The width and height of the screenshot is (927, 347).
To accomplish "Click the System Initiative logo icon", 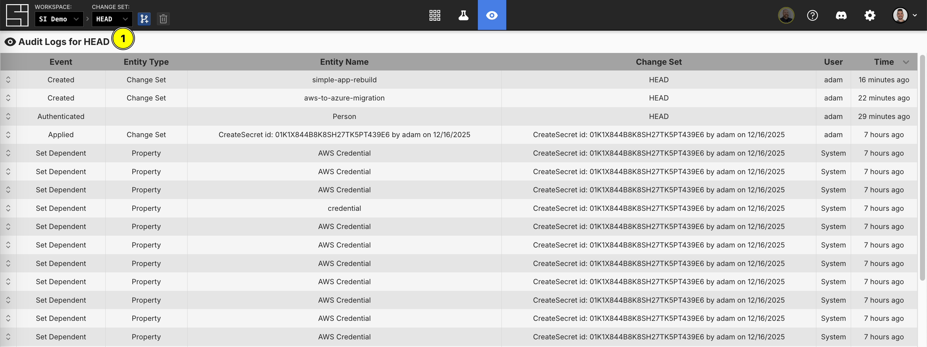I will 17,15.
